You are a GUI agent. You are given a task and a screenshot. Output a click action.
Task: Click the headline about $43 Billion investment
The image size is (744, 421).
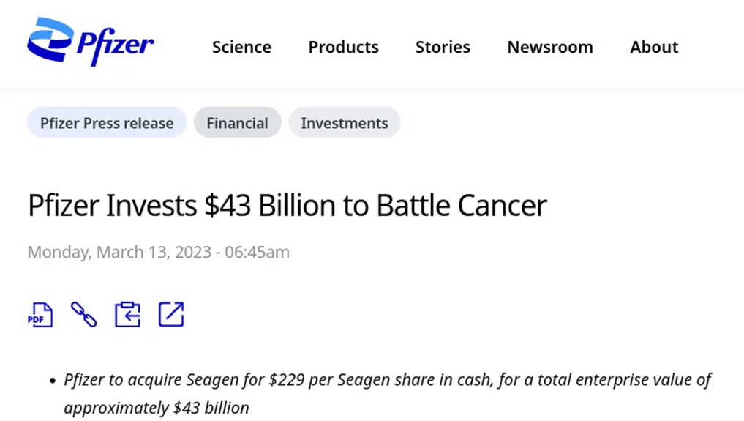[x=288, y=206]
